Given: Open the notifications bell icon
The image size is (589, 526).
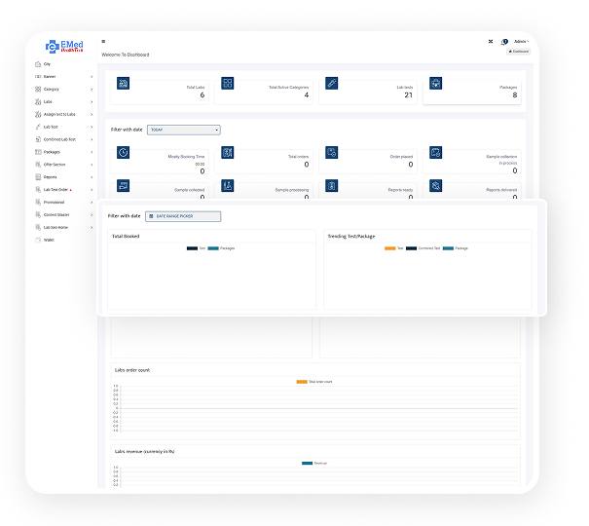Looking at the screenshot, I should (x=503, y=42).
